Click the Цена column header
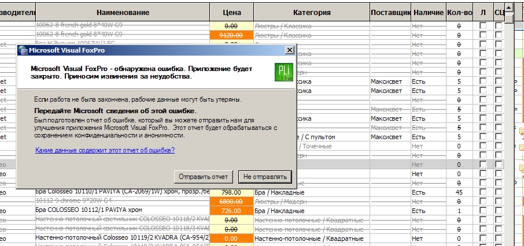Viewport: 524px width, 246px height. click(x=231, y=12)
